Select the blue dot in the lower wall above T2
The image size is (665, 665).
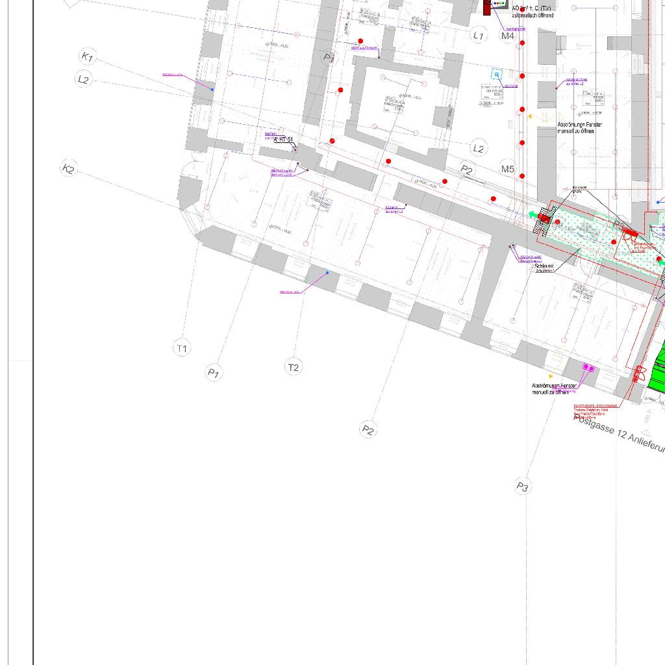click(327, 273)
